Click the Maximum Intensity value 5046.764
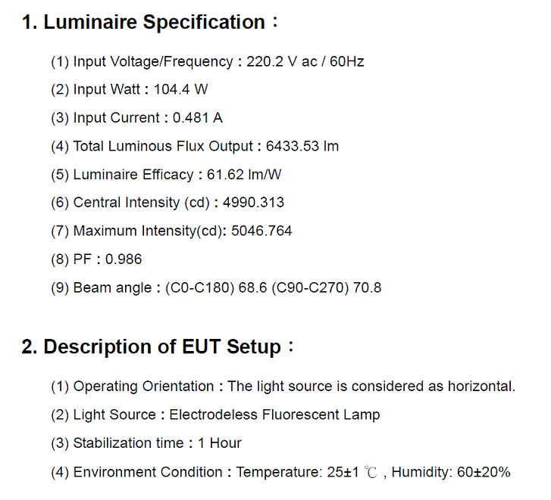This screenshot has width=551, height=500. (x=261, y=231)
